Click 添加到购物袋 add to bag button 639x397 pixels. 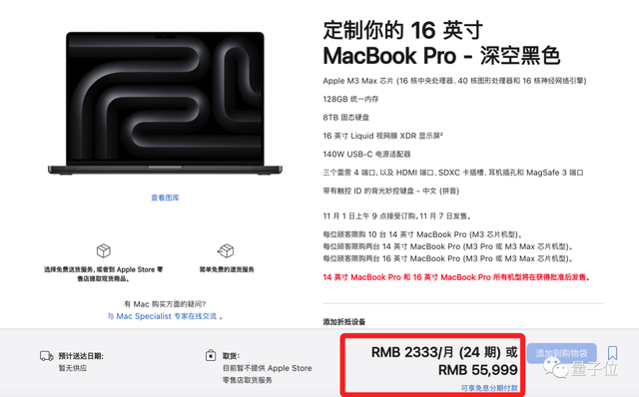click(x=561, y=353)
